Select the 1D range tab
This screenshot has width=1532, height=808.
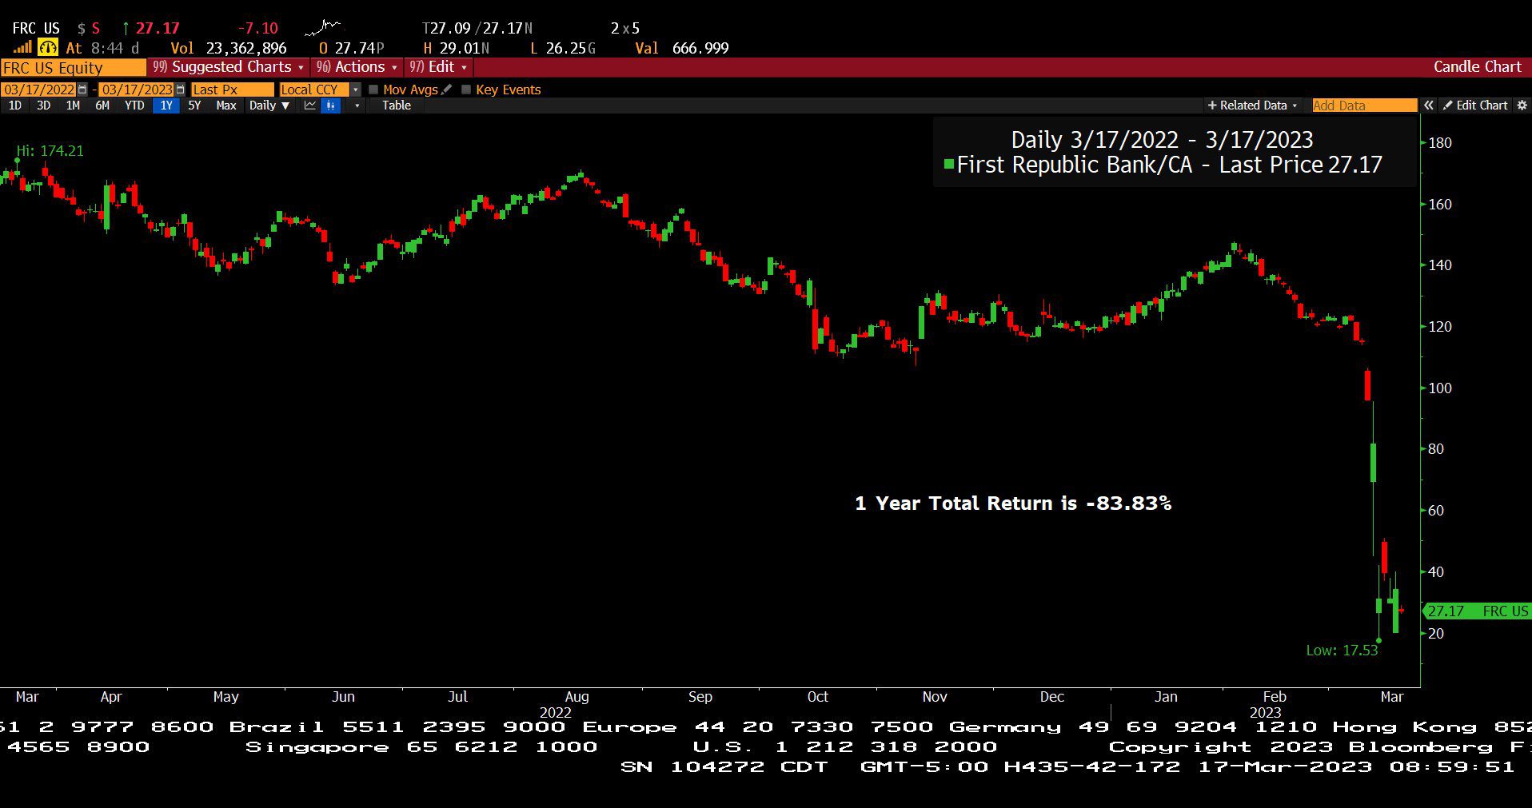coord(14,105)
